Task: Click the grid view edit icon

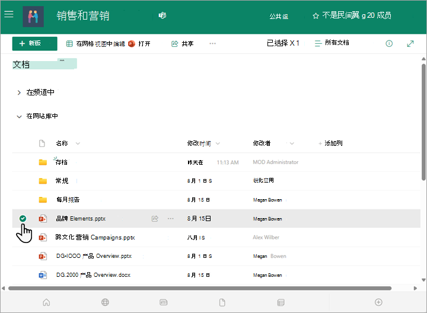Action: [69, 43]
